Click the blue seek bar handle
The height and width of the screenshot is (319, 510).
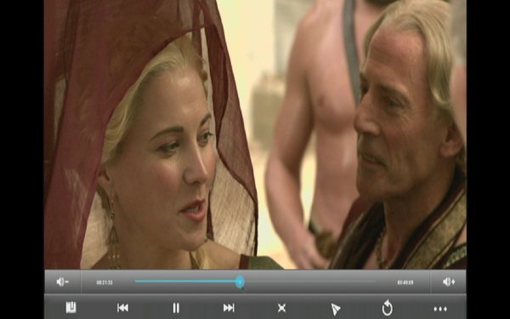pos(240,282)
